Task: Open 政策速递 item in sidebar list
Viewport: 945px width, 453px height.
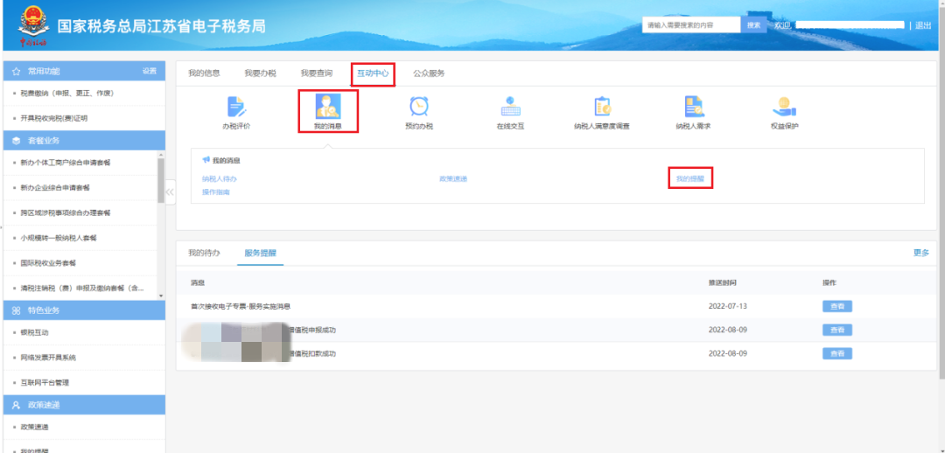Action: (x=34, y=427)
